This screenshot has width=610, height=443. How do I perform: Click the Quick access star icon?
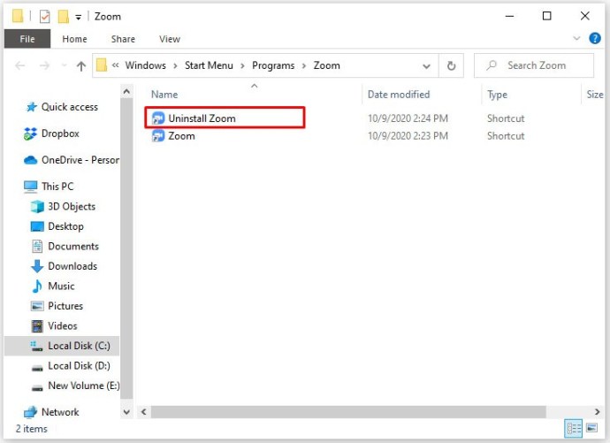point(31,107)
